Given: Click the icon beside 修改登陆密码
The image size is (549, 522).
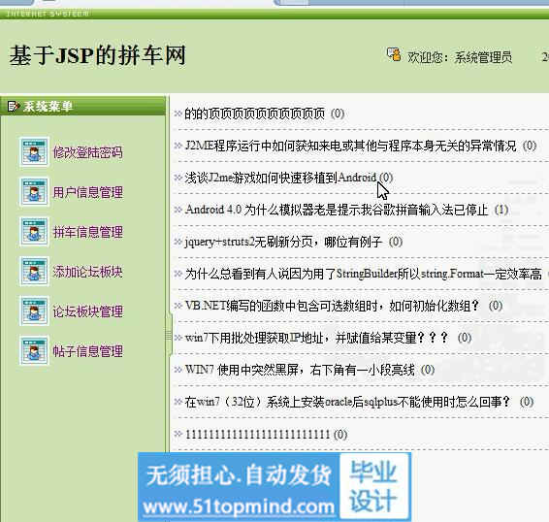Looking at the screenshot, I should click(34, 152).
